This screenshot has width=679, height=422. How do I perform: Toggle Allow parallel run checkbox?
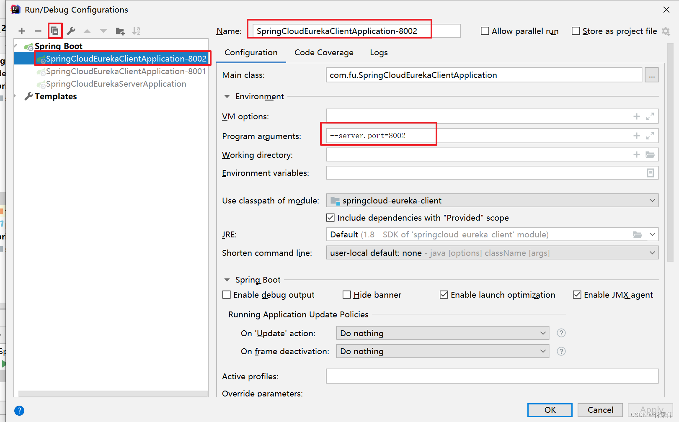485,31
